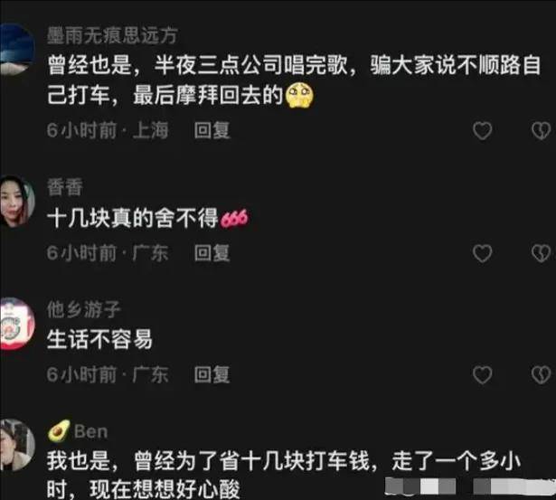Open username Ben
Image resolution: width=556 pixels, height=500 pixels.
click(x=90, y=431)
